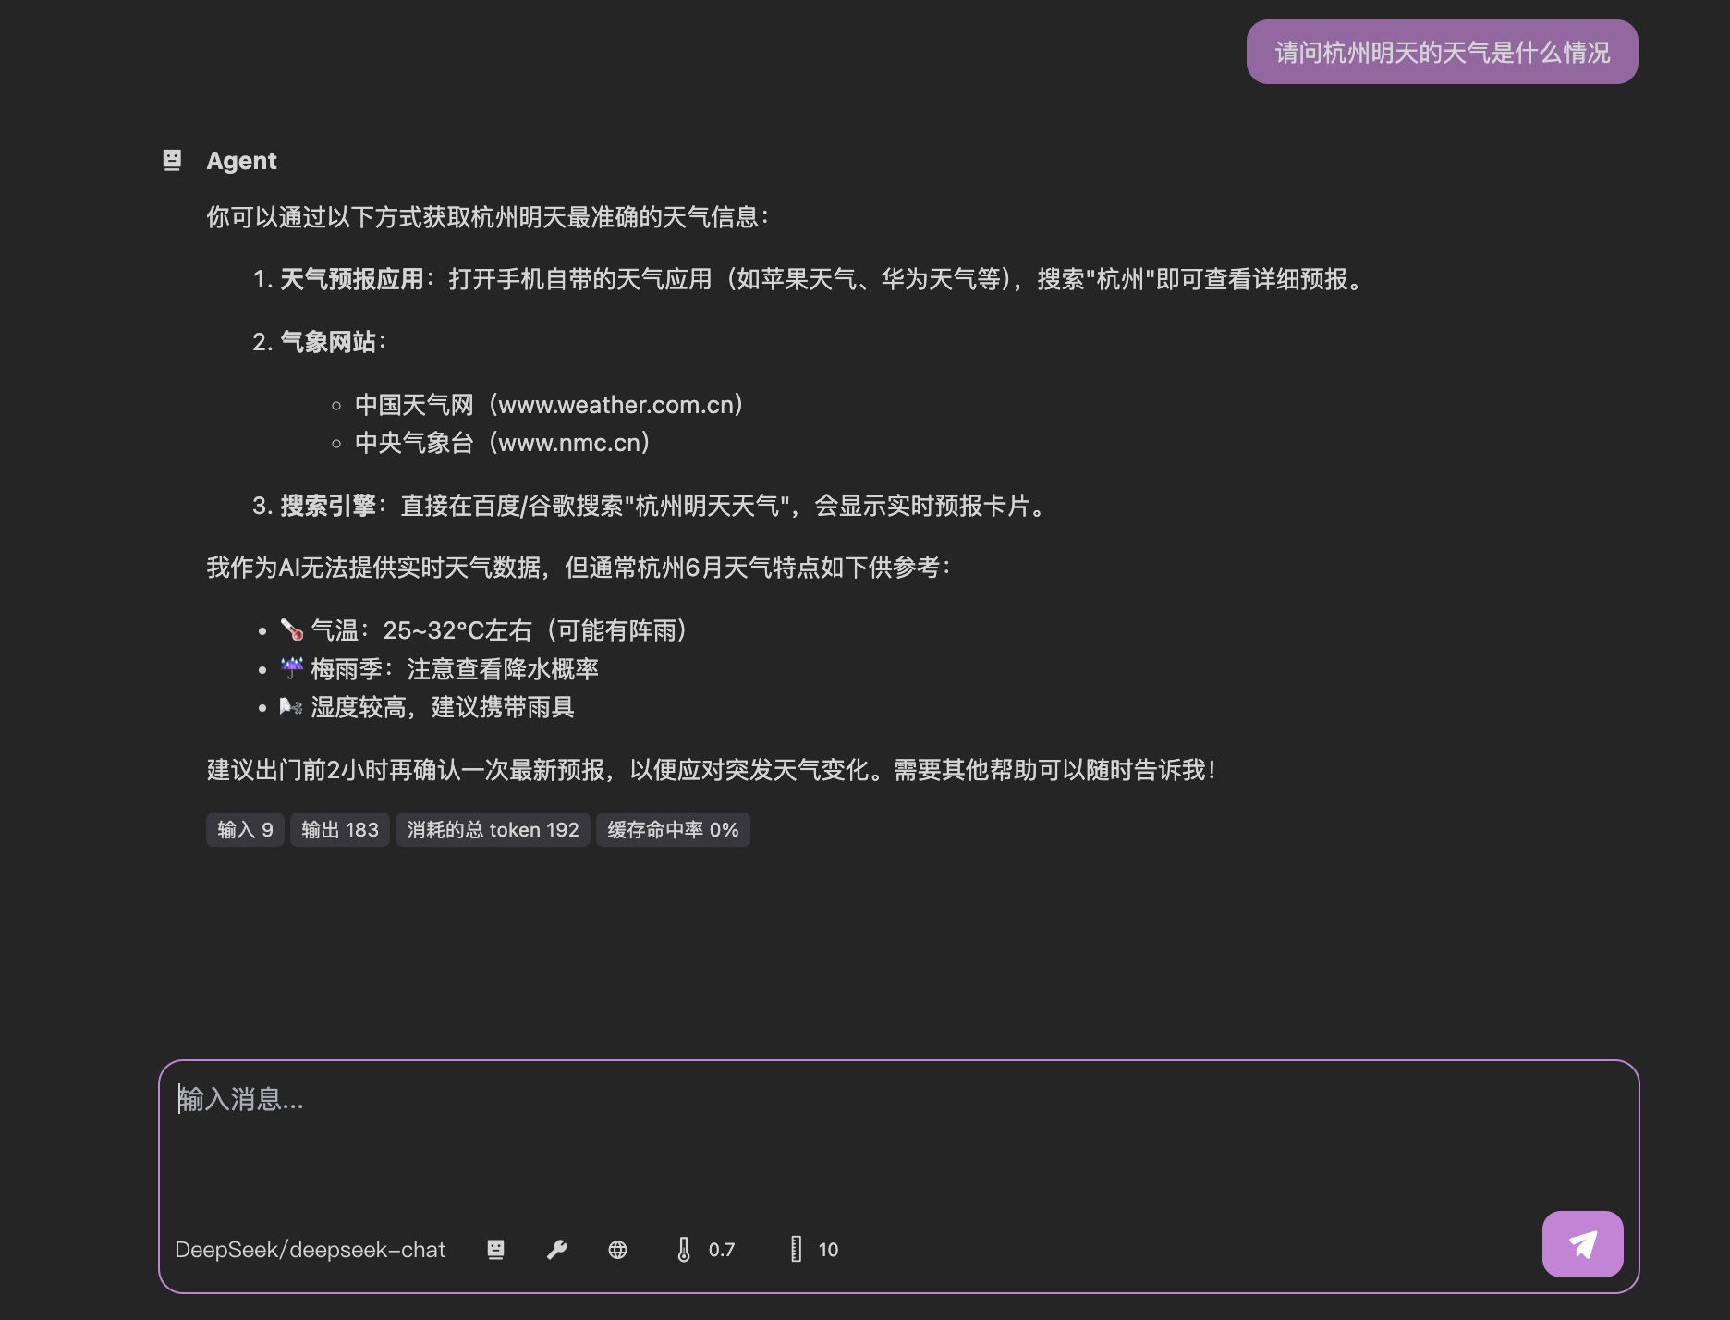Click the ruler token-limit icon
Image resolution: width=1730 pixels, height=1320 pixels.
coord(796,1250)
